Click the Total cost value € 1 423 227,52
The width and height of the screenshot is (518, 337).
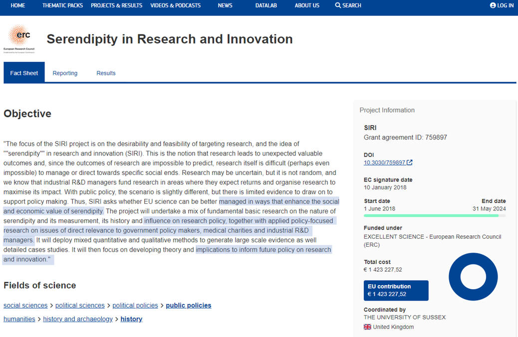click(x=383, y=270)
